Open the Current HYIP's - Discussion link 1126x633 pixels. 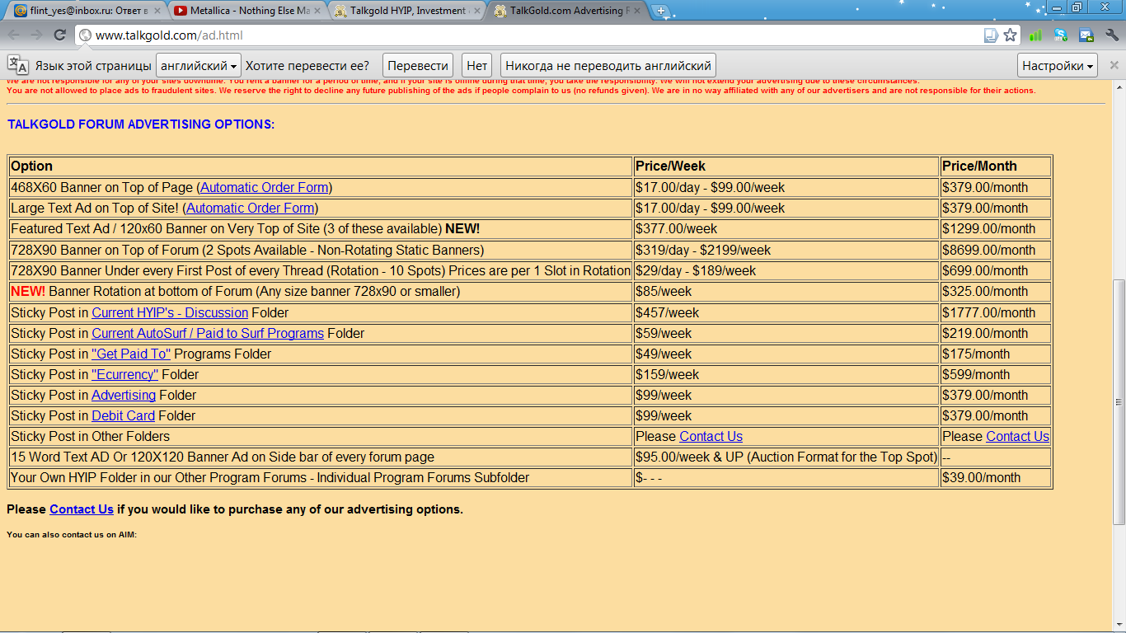pyautogui.click(x=170, y=312)
